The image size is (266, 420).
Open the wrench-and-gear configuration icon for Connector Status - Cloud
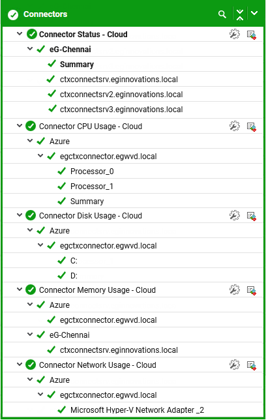(235, 35)
